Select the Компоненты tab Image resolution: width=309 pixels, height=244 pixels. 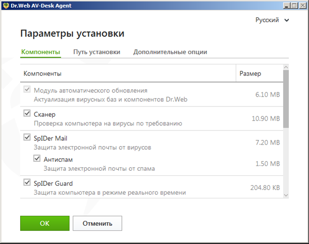[41, 52]
